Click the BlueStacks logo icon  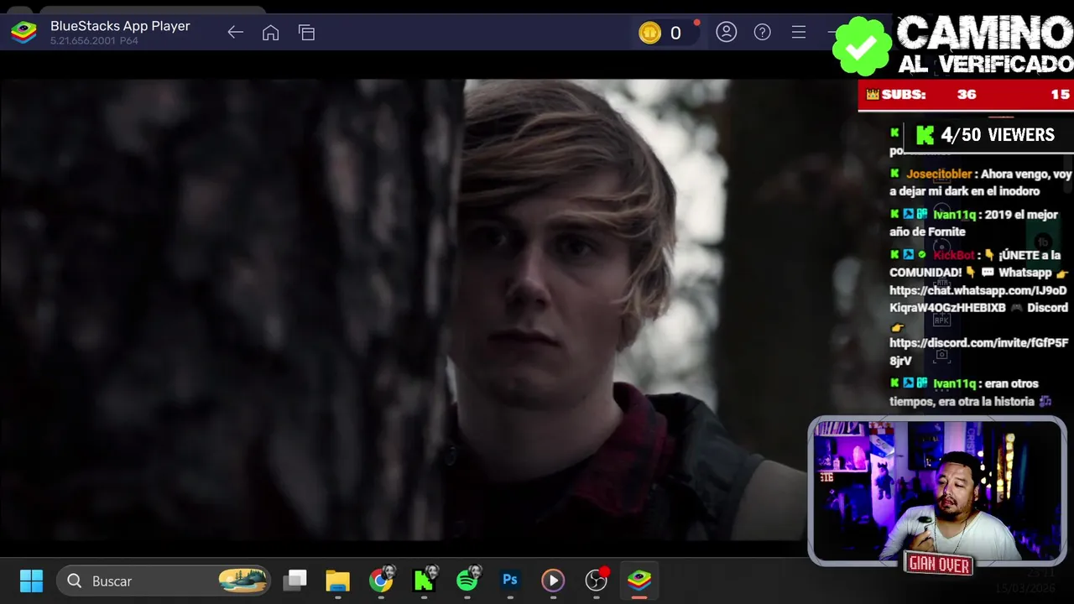click(x=23, y=33)
